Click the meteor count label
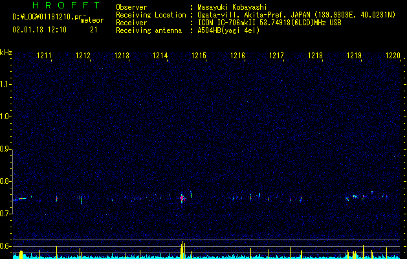407x259 pixels. (x=92, y=20)
